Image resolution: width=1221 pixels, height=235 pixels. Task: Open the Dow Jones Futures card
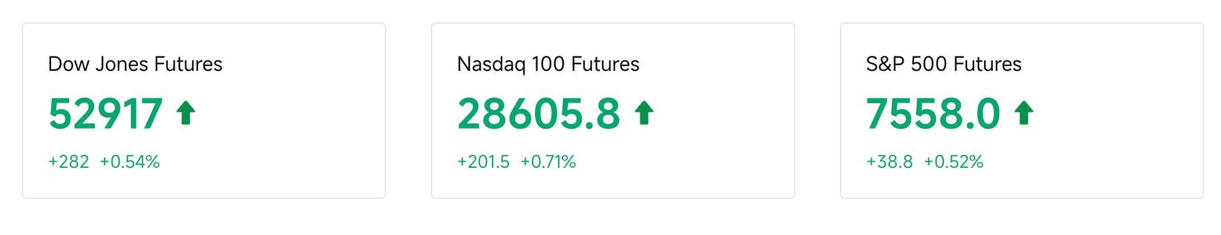(204, 111)
